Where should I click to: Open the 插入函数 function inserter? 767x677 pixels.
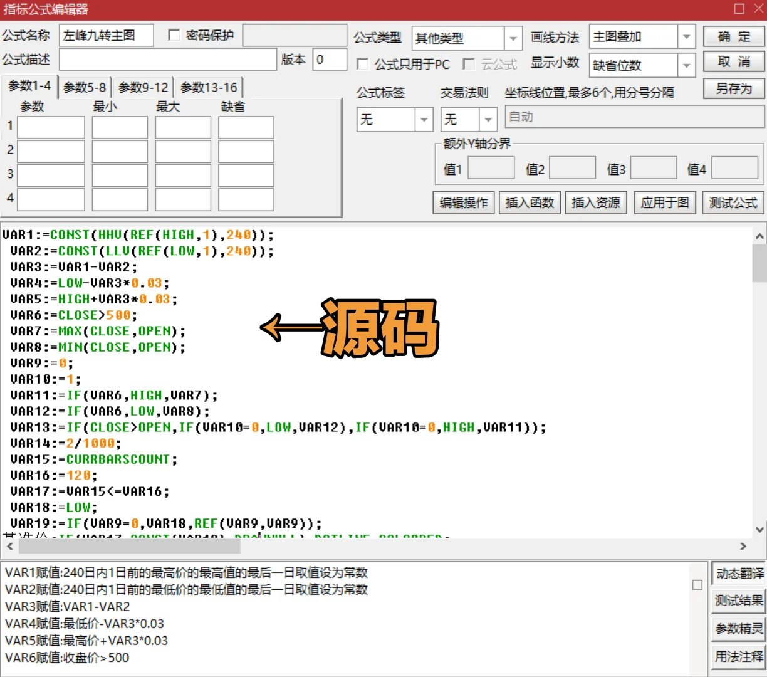point(530,202)
